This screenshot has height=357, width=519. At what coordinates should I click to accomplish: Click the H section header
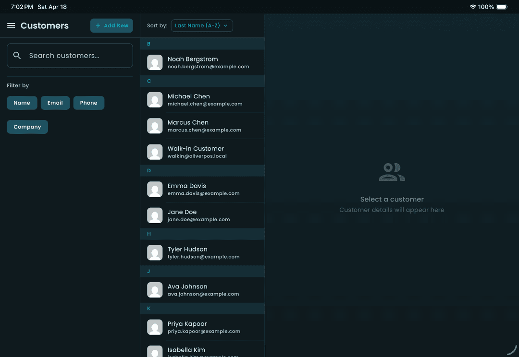pos(203,234)
